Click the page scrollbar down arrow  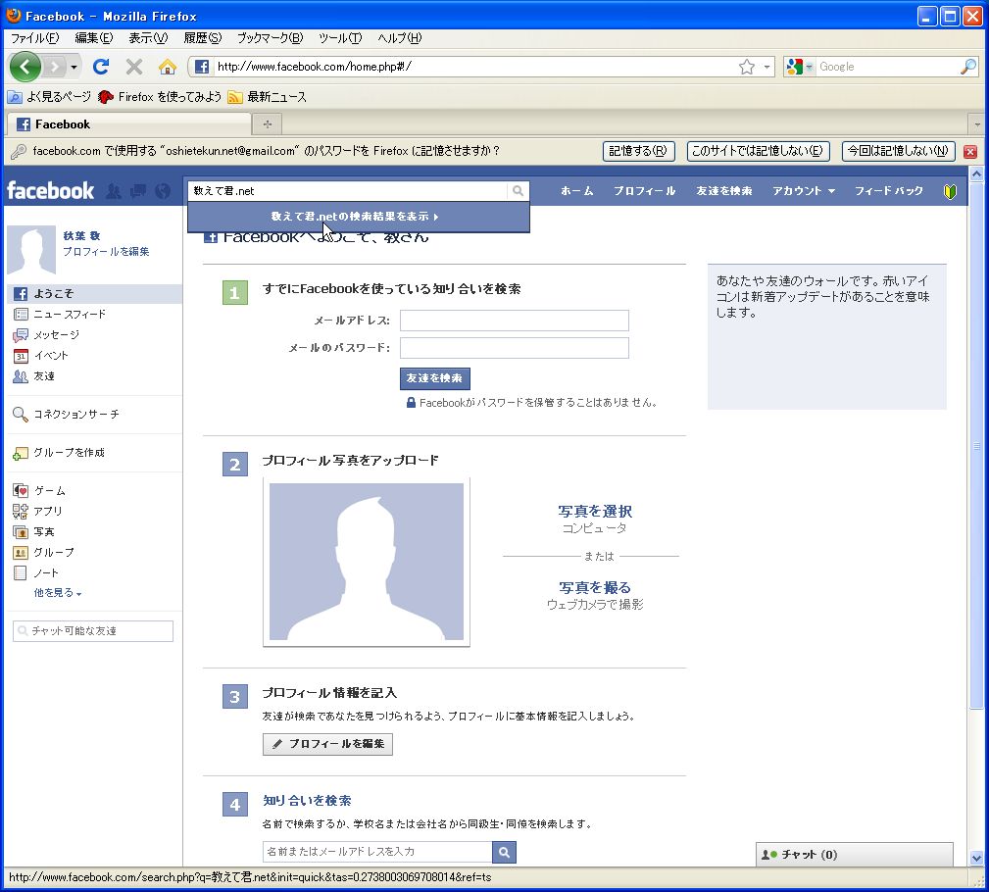(x=976, y=858)
